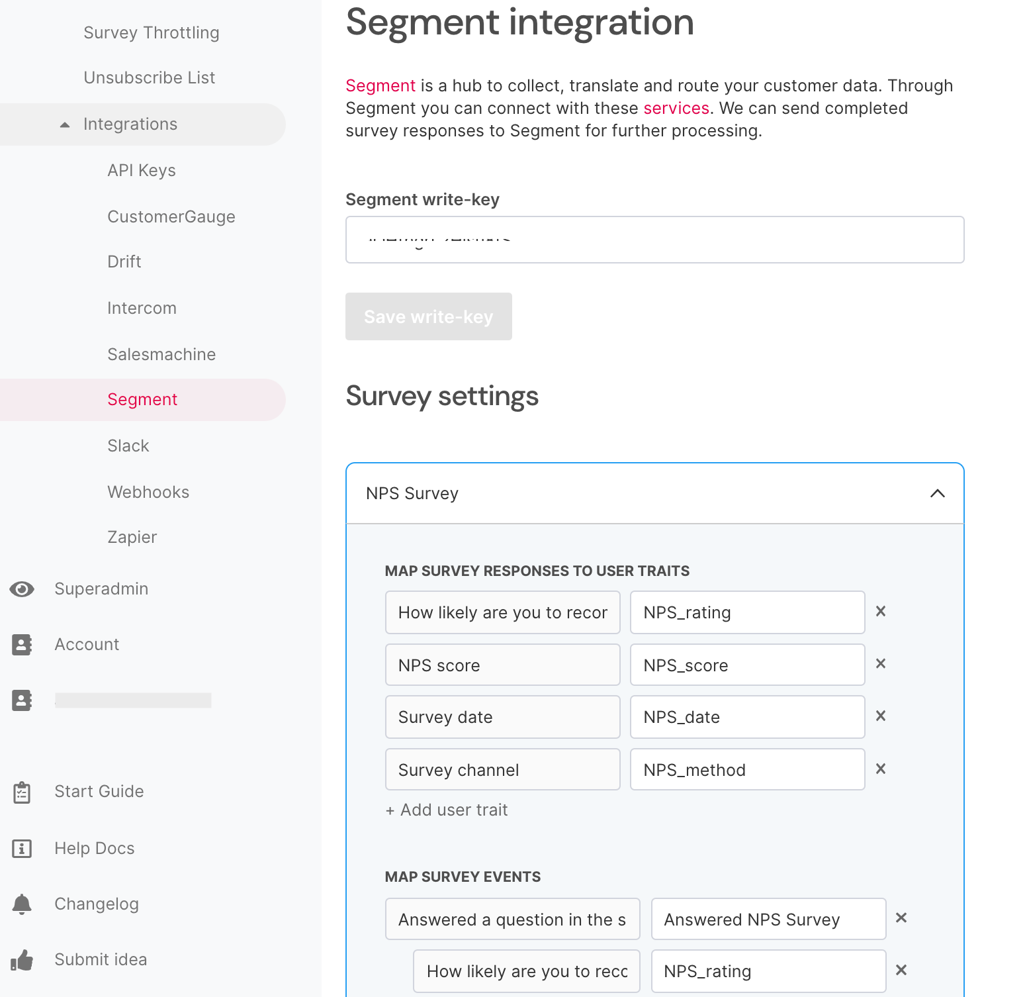
Task: Remove the NPS_method channel mapping
Action: click(881, 769)
